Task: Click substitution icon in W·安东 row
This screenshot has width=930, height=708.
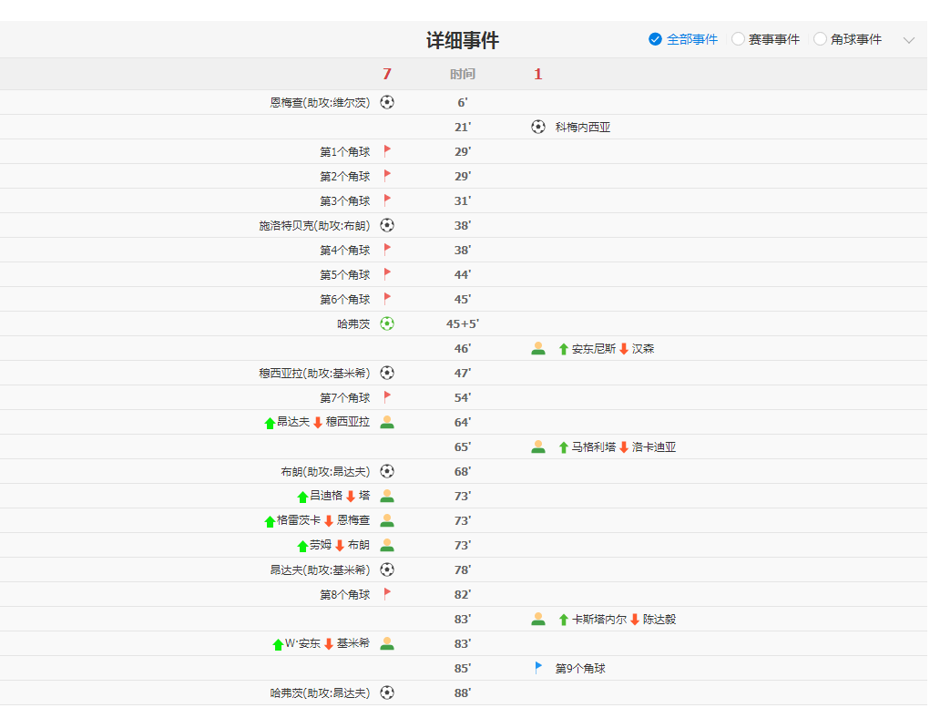Action: (387, 643)
